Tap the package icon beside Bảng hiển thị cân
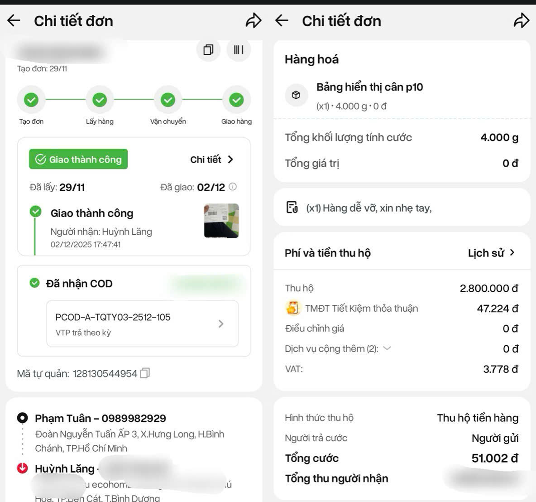This screenshot has width=536, height=502. (x=296, y=95)
